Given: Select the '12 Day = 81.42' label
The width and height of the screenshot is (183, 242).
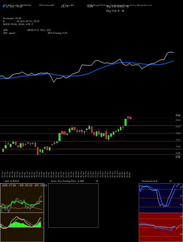Looking at the screenshot, I should tap(14, 7).
